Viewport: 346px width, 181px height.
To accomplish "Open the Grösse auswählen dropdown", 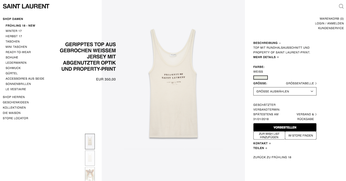I will pos(285,91).
